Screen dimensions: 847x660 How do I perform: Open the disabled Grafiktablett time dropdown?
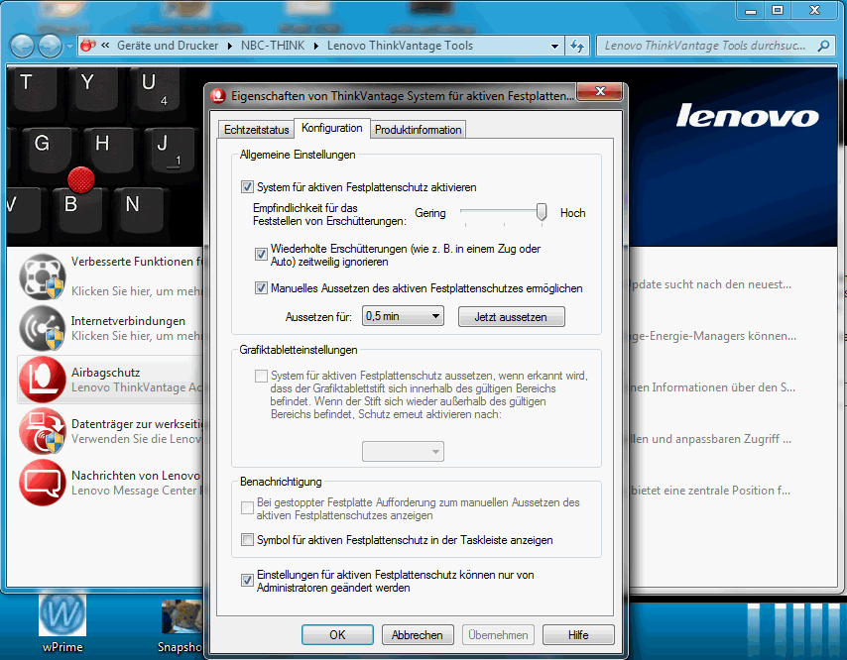point(403,452)
